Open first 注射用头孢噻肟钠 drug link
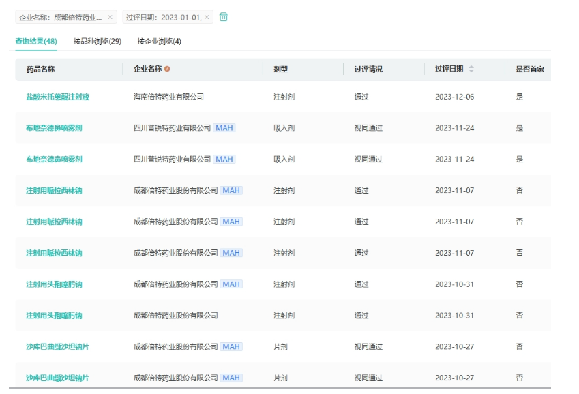Viewport: 579px width, 394px height. [x=54, y=284]
